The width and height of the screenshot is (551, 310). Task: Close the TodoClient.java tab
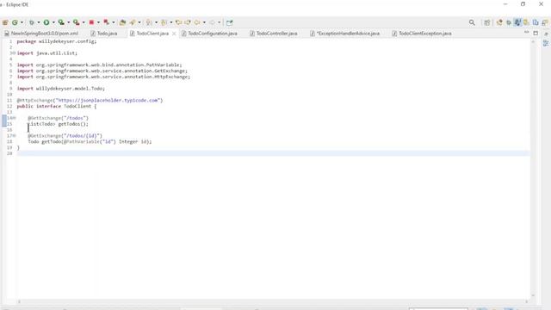tap(174, 34)
